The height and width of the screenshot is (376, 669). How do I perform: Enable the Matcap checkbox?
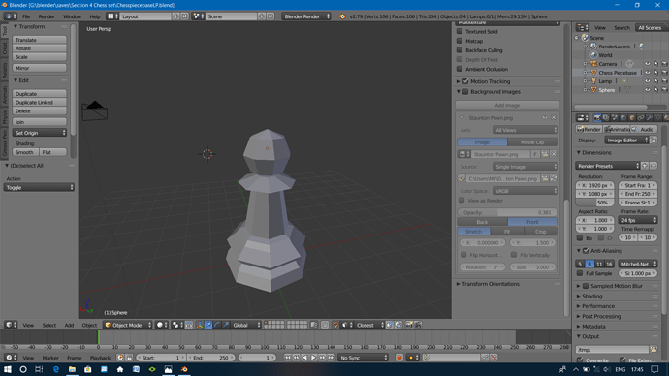tap(460, 41)
